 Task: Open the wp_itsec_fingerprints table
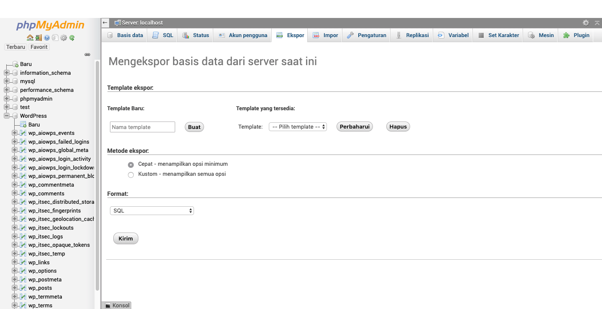pyautogui.click(x=55, y=210)
